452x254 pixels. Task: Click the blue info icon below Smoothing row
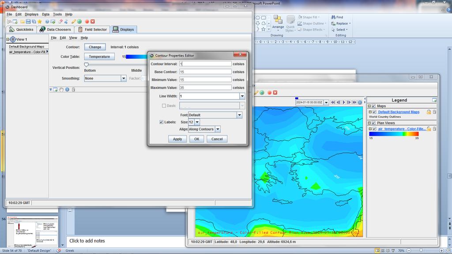coord(67,90)
